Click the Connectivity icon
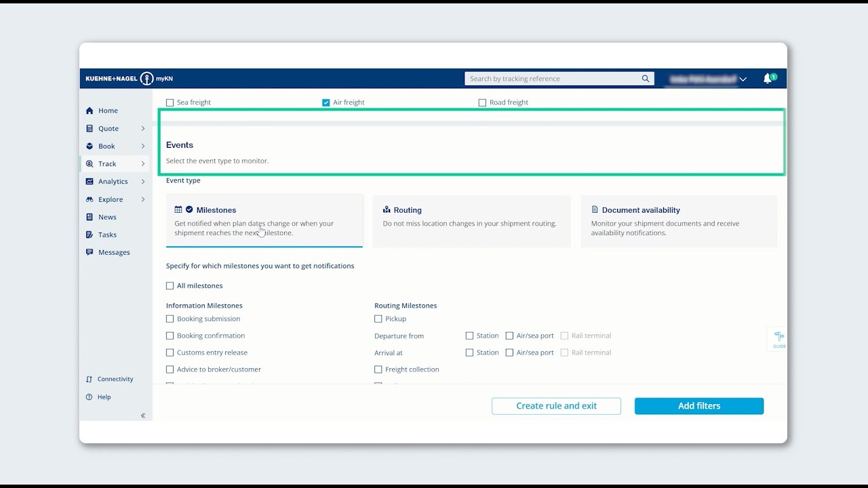Viewport: 868px width, 488px height. (x=89, y=379)
